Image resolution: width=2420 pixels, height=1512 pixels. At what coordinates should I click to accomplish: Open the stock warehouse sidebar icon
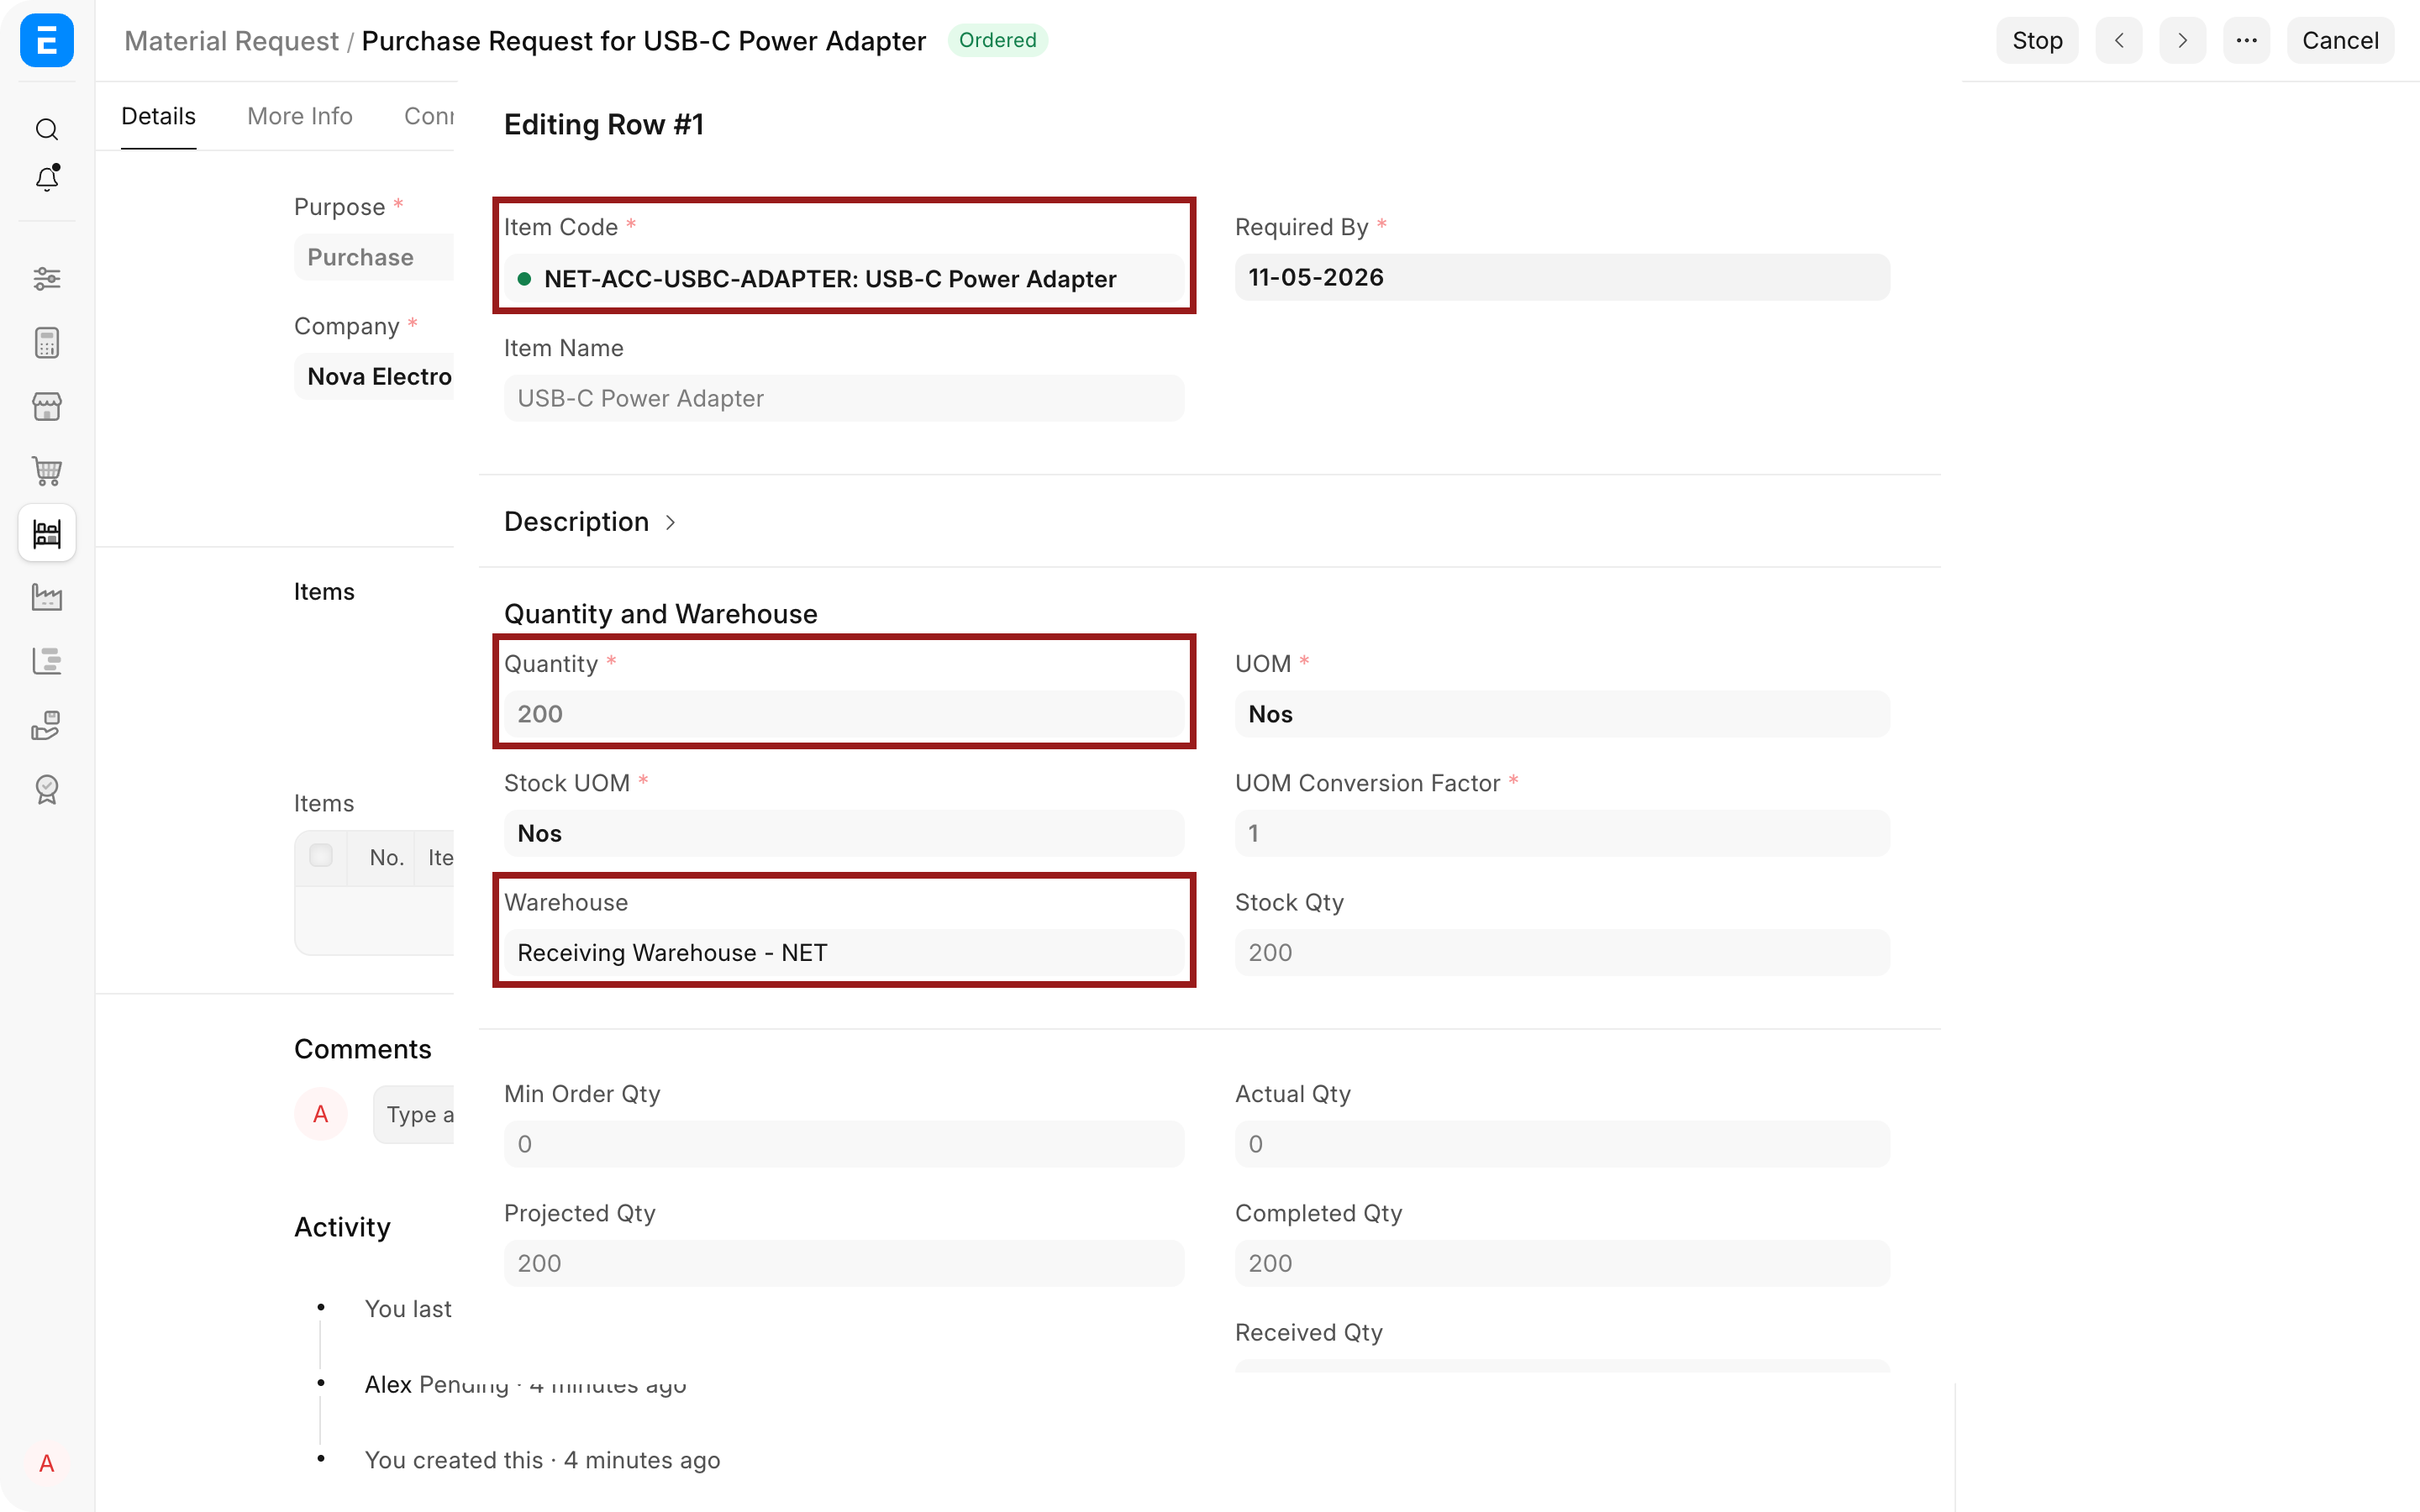[x=46, y=533]
